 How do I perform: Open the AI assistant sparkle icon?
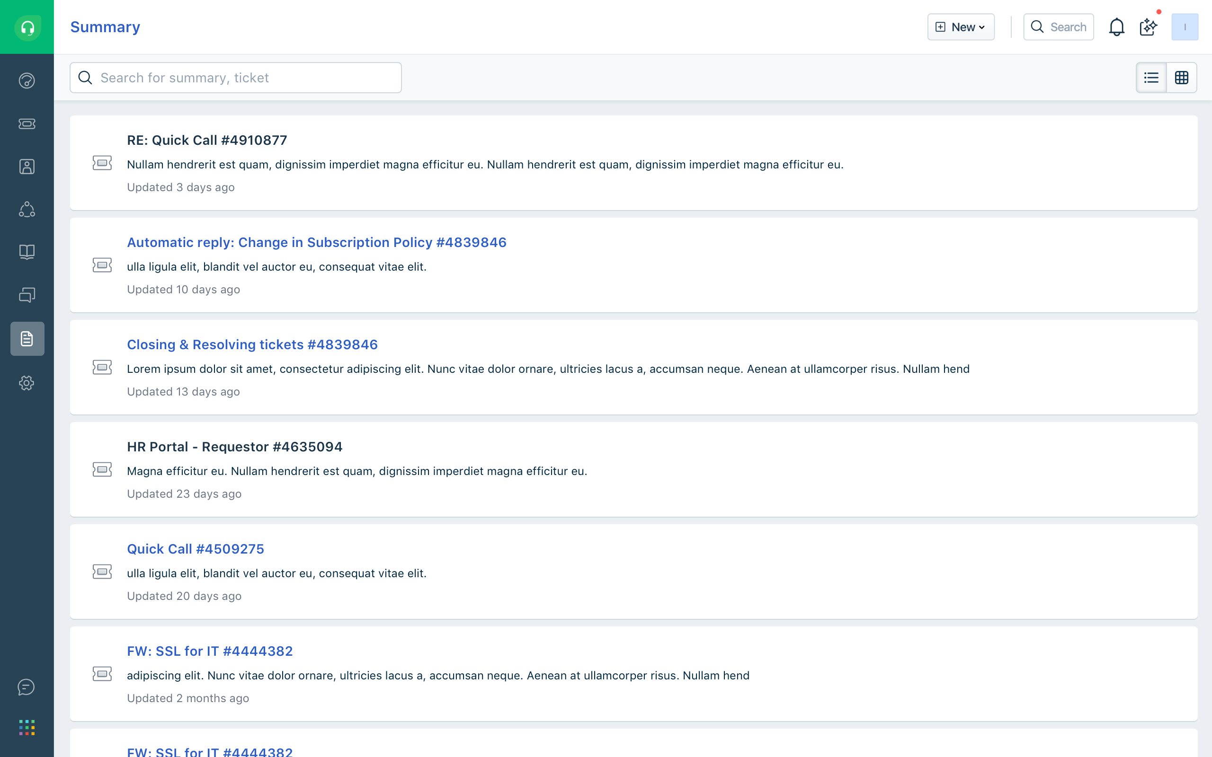coord(1148,27)
